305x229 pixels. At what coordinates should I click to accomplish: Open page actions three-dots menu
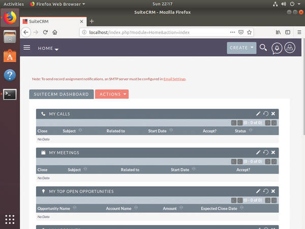tap(232, 33)
